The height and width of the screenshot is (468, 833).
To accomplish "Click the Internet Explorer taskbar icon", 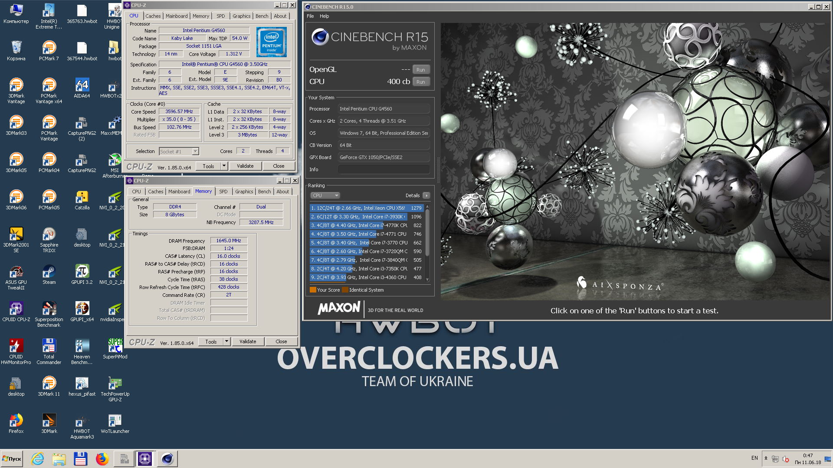I will [38, 458].
